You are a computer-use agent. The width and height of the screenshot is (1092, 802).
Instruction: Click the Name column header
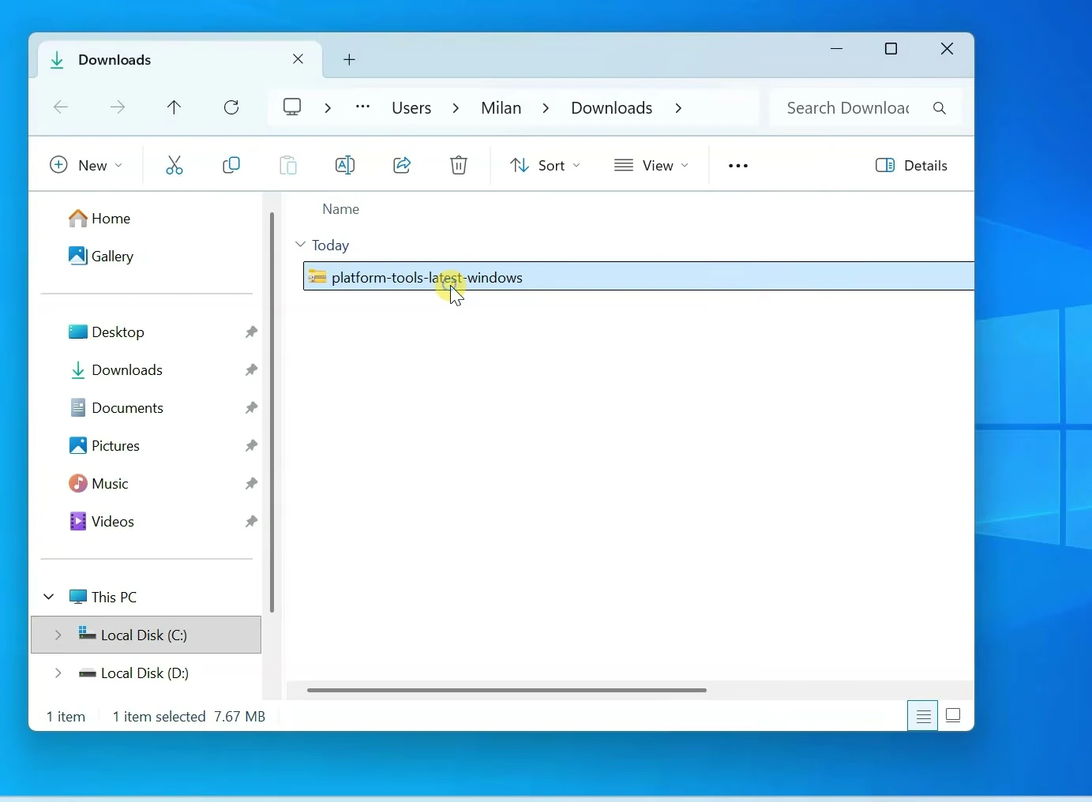tap(341, 209)
